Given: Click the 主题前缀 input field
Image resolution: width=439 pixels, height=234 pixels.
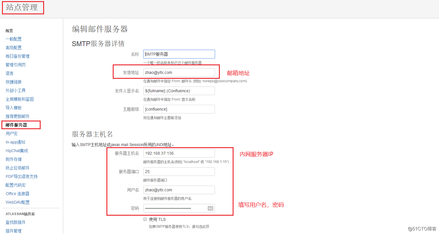Looking at the screenshot, I should (179, 109).
